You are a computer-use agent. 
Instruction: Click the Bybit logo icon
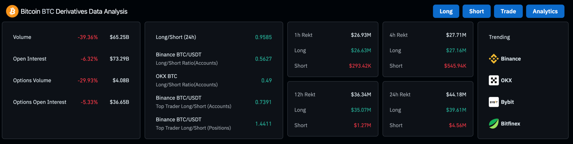click(494, 102)
